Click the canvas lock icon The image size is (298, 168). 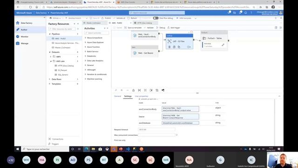click(x=134, y=90)
